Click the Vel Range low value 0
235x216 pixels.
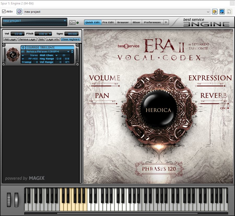[59, 62]
